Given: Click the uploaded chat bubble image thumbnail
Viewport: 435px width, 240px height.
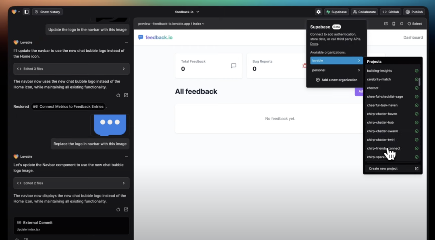Looking at the screenshot, I should click(x=110, y=125).
